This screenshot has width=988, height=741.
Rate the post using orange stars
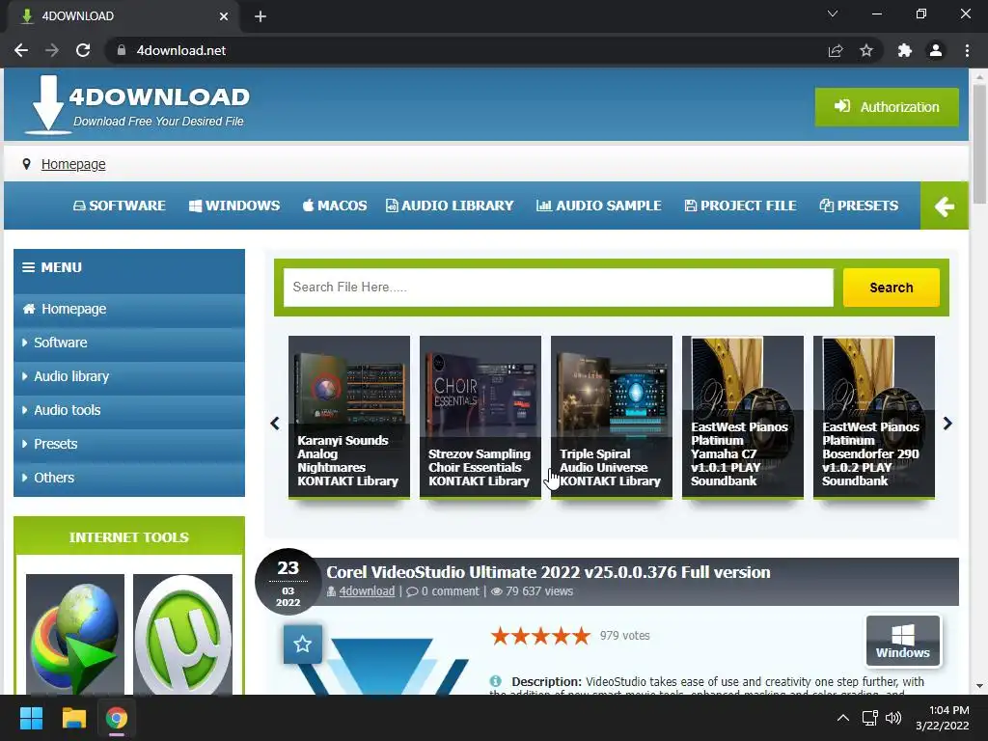[x=540, y=636]
